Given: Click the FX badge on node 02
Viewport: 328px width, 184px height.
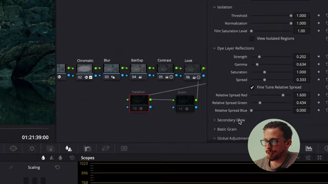Looking at the screenshot, I should [86, 77].
